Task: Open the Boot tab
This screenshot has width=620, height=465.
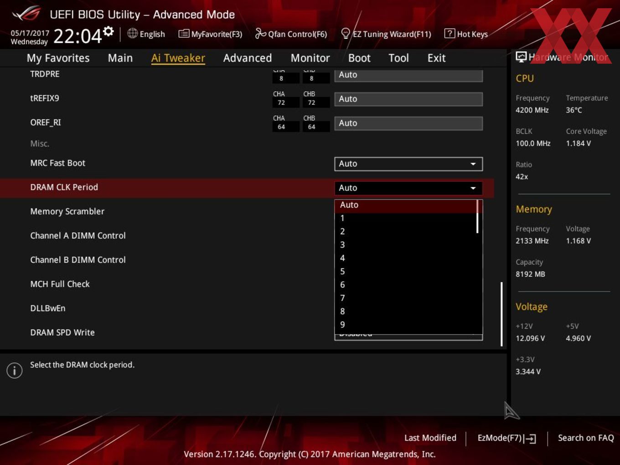Action: (x=359, y=58)
